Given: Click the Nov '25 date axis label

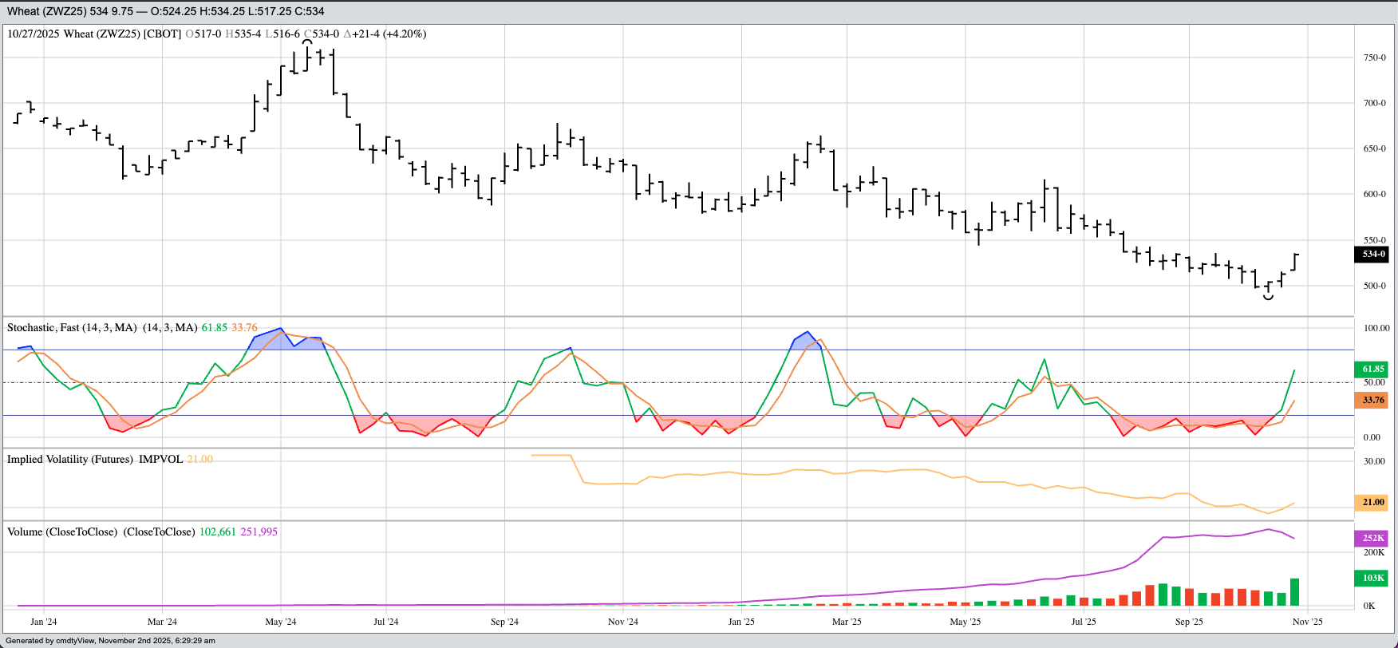Looking at the screenshot, I should 1307,622.
